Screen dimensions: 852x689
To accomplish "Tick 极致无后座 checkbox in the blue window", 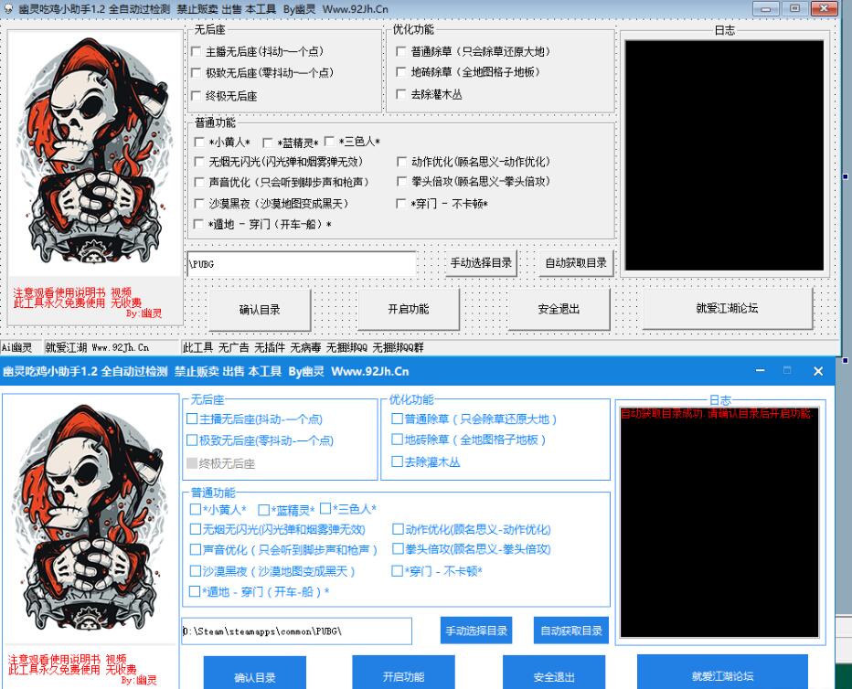I will coord(191,440).
